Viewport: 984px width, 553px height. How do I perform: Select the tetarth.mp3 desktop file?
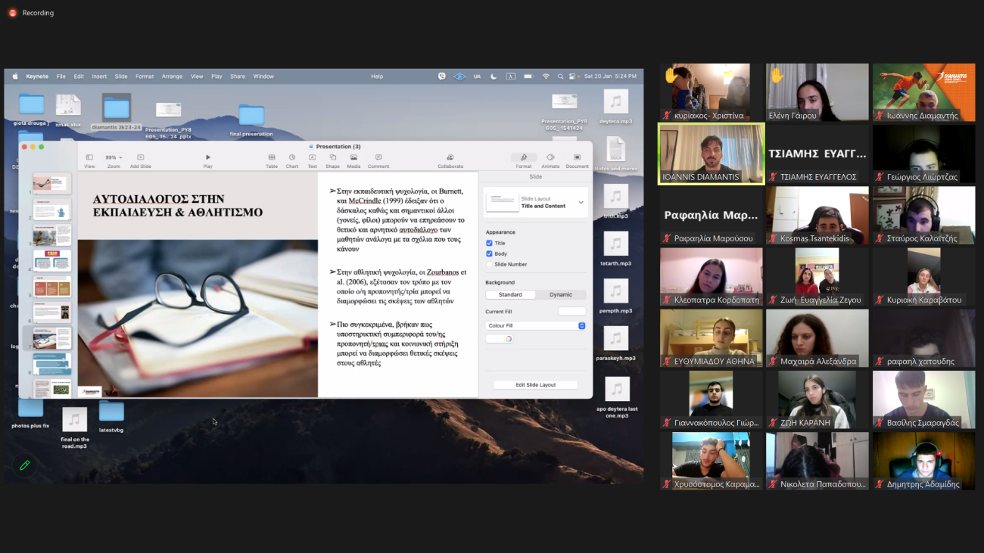[615, 249]
